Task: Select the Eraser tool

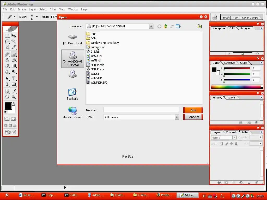Action: click(7, 66)
